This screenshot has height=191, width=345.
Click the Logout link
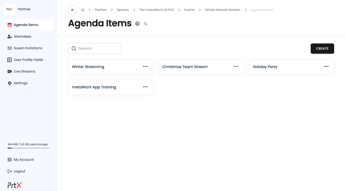(x=19, y=171)
